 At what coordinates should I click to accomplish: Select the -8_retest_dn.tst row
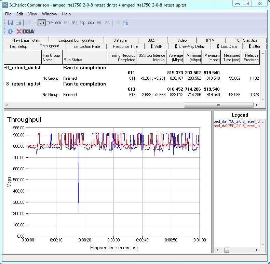click(x=132, y=68)
